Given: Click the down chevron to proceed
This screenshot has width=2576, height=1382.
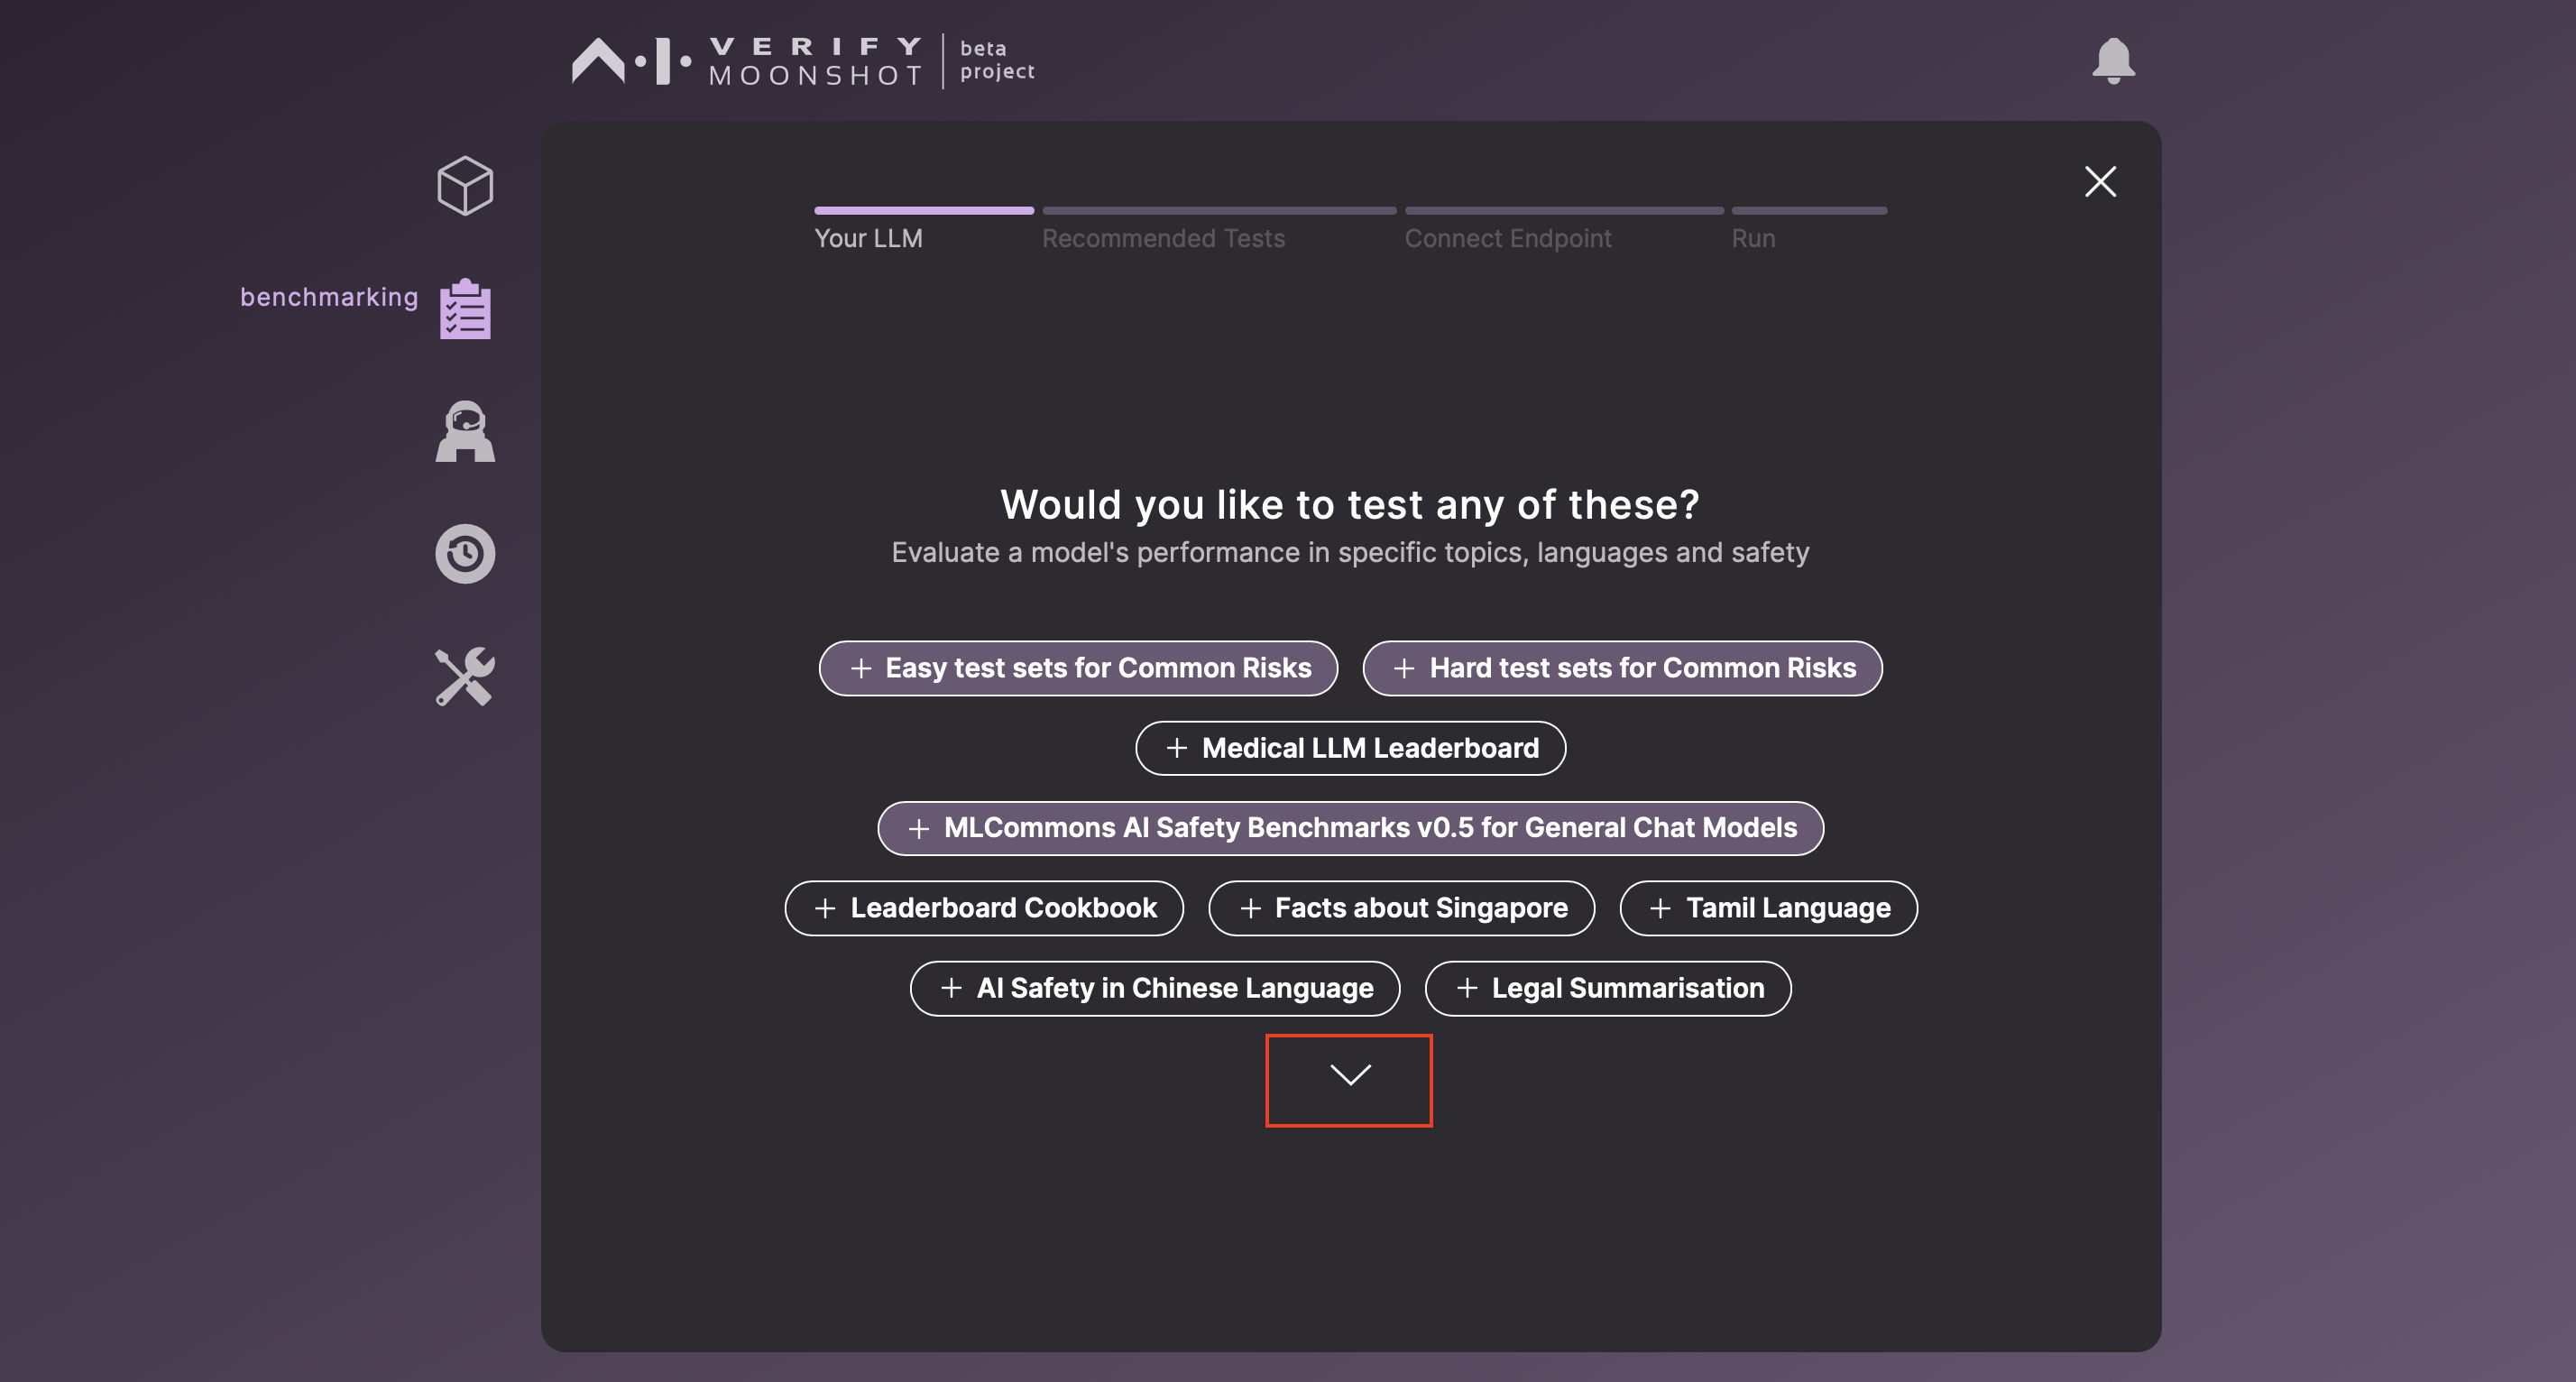Looking at the screenshot, I should coord(1350,1075).
